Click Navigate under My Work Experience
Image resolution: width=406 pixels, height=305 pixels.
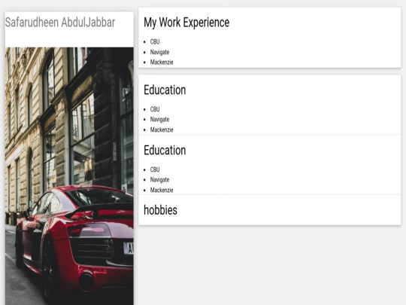pos(159,52)
